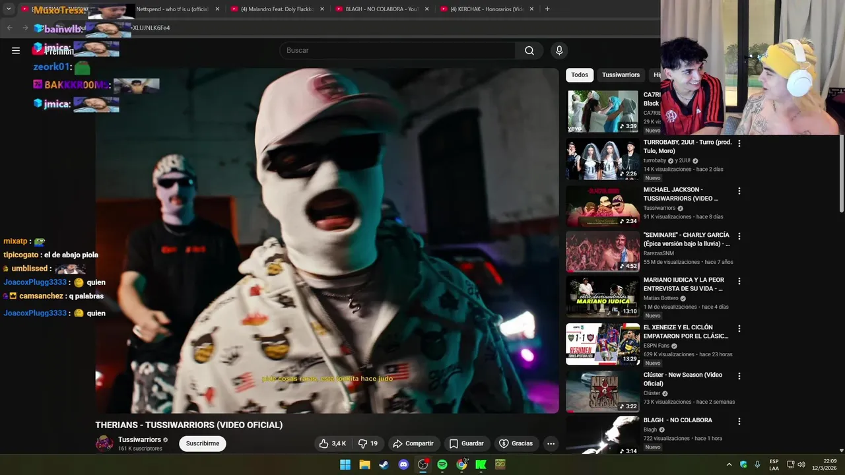The width and height of the screenshot is (845, 475).
Task: Type in the Buscar search field
Action: coord(397,51)
